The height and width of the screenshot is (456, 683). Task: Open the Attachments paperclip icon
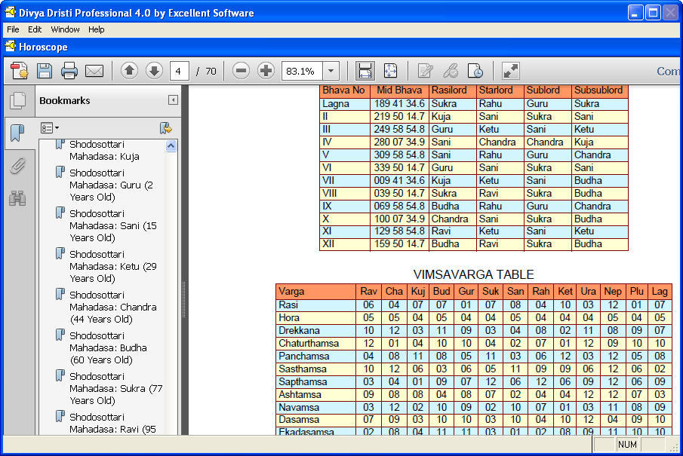click(17, 167)
